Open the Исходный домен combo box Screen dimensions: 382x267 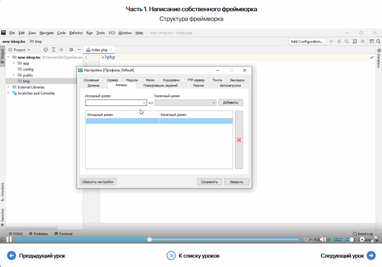click(116, 102)
